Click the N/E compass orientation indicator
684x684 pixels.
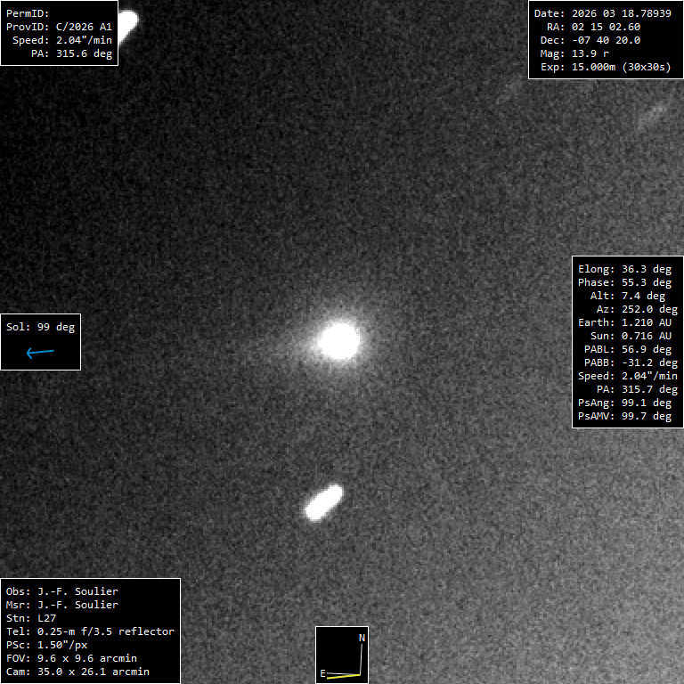pyautogui.click(x=342, y=655)
